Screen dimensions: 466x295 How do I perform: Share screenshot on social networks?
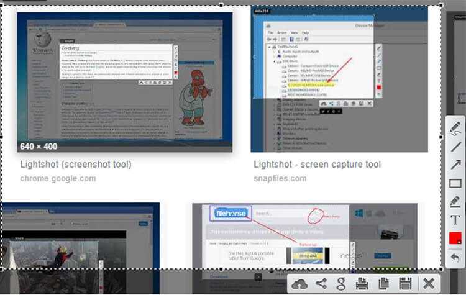(x=321, y=284)
